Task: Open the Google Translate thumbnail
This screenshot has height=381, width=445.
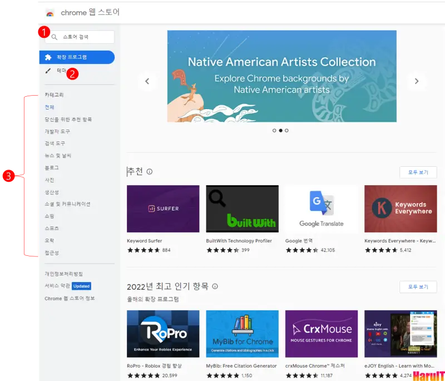Action: coord(322,209)
